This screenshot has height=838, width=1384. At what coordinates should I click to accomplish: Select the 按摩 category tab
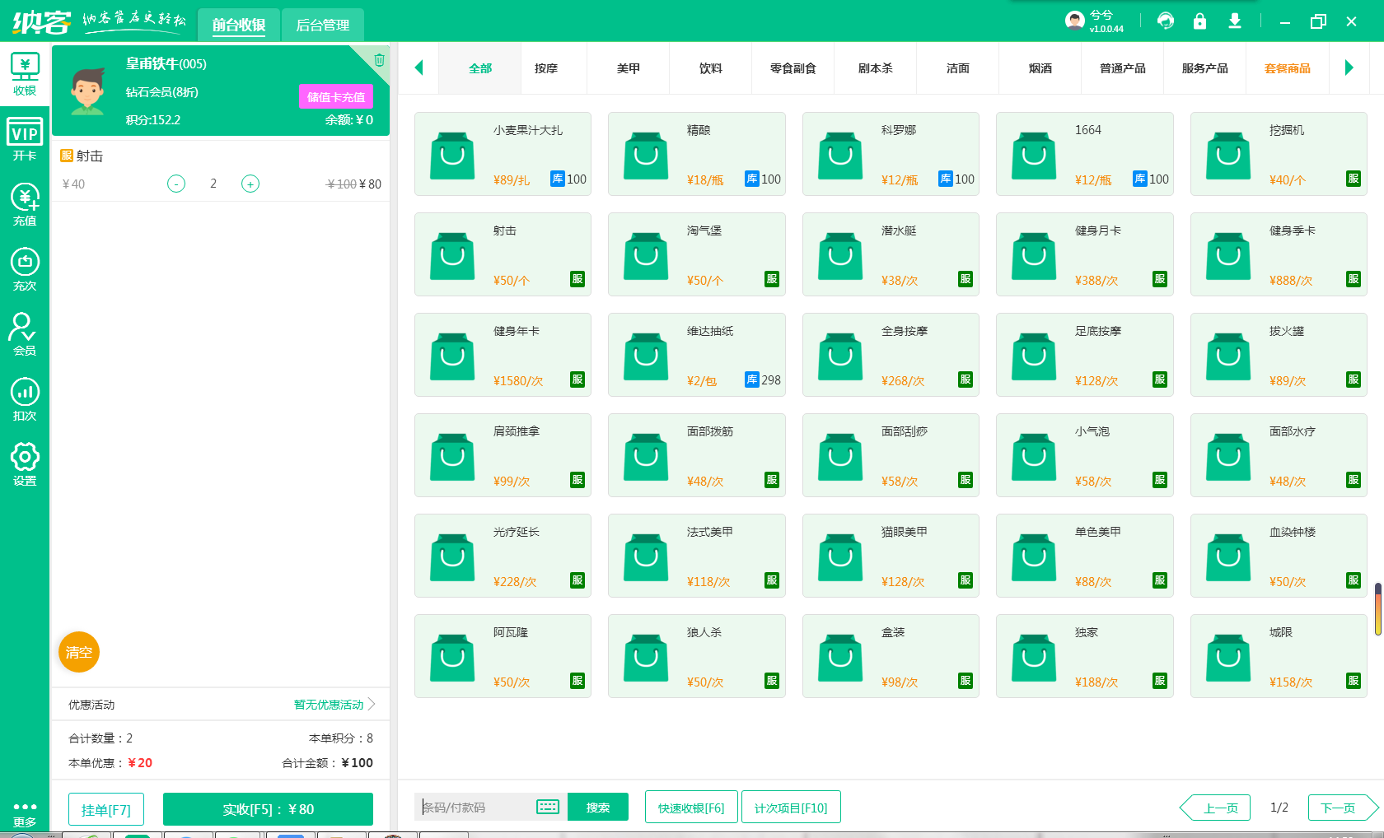click(546, 68)
